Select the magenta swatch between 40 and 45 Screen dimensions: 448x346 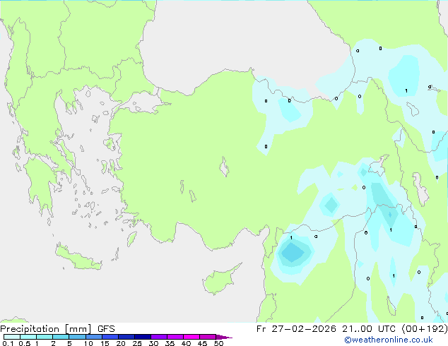point(191,337)
